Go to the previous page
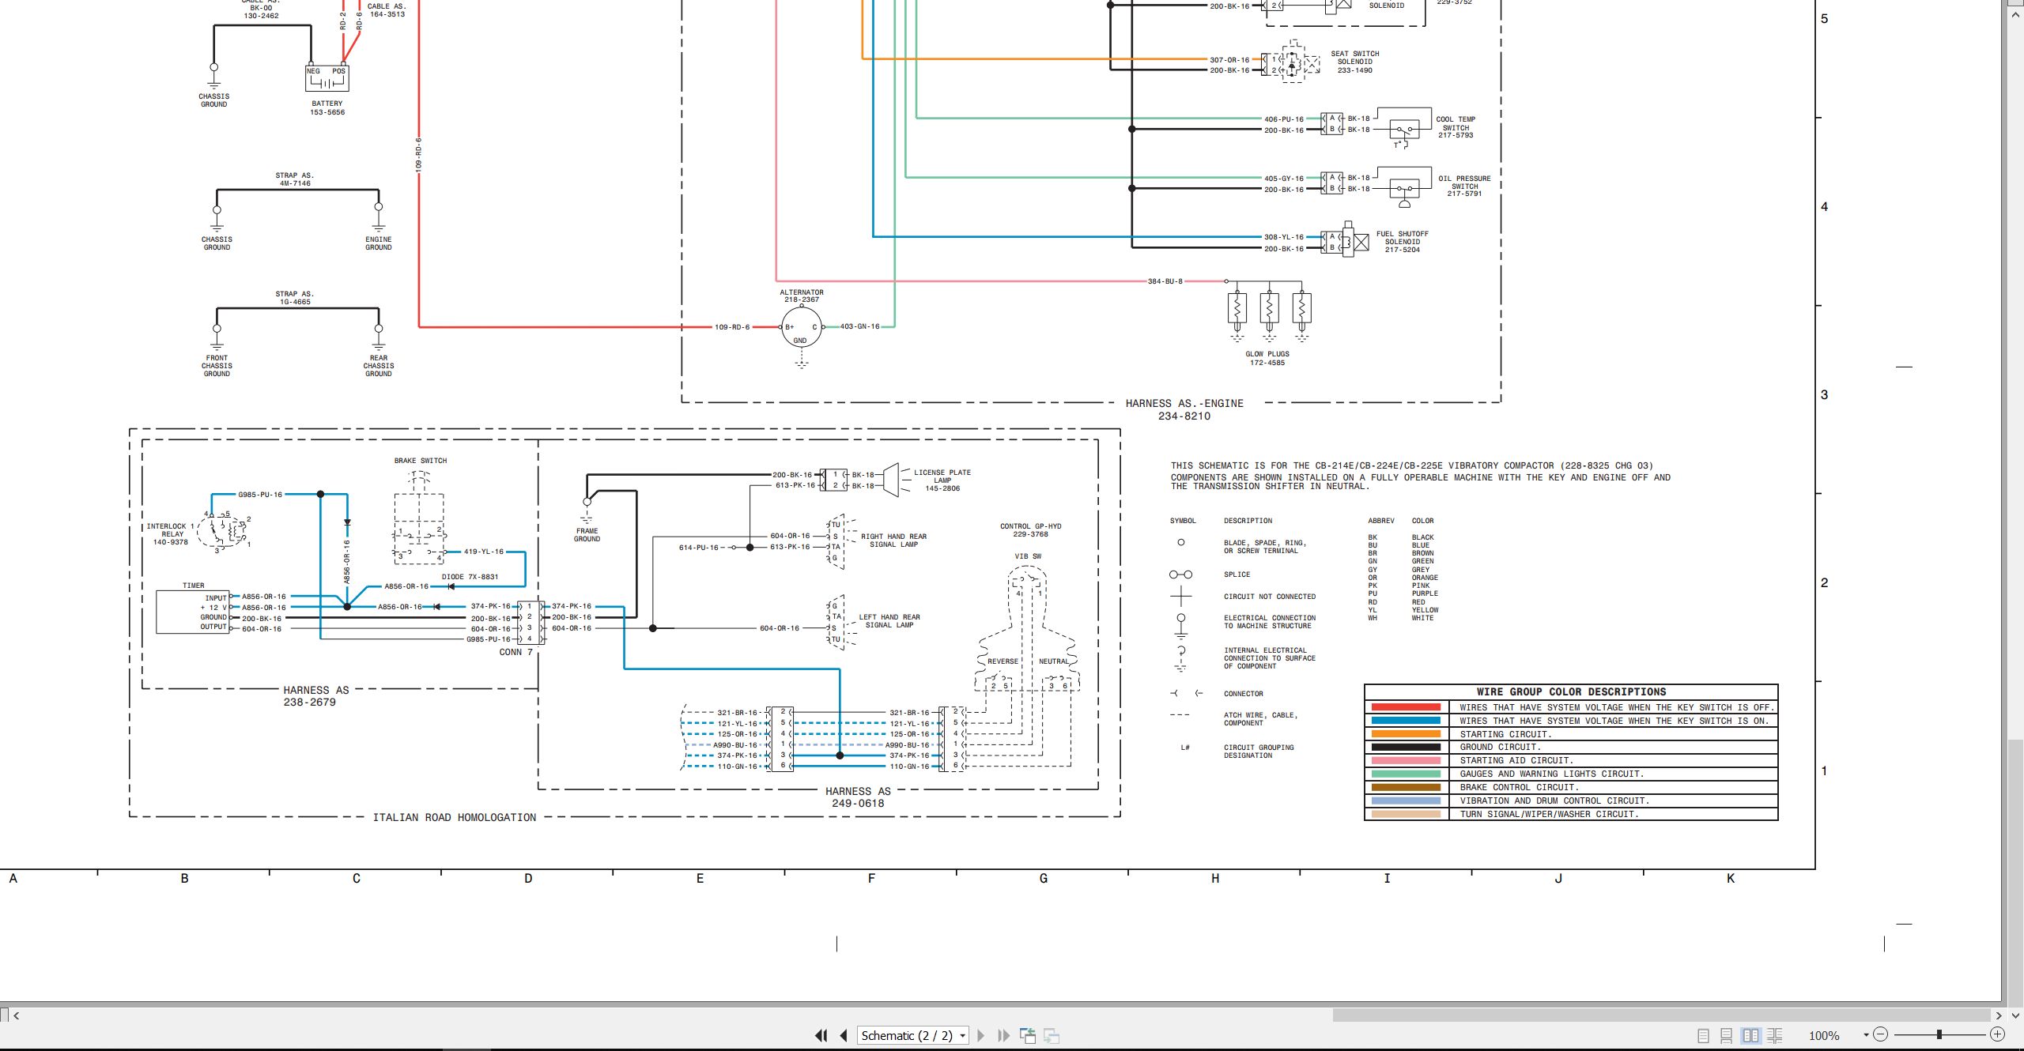Viewport: 2024px width, 1051px height. 844,1035
